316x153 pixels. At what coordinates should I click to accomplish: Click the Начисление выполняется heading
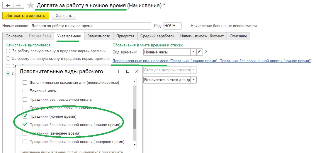(28, 45)
